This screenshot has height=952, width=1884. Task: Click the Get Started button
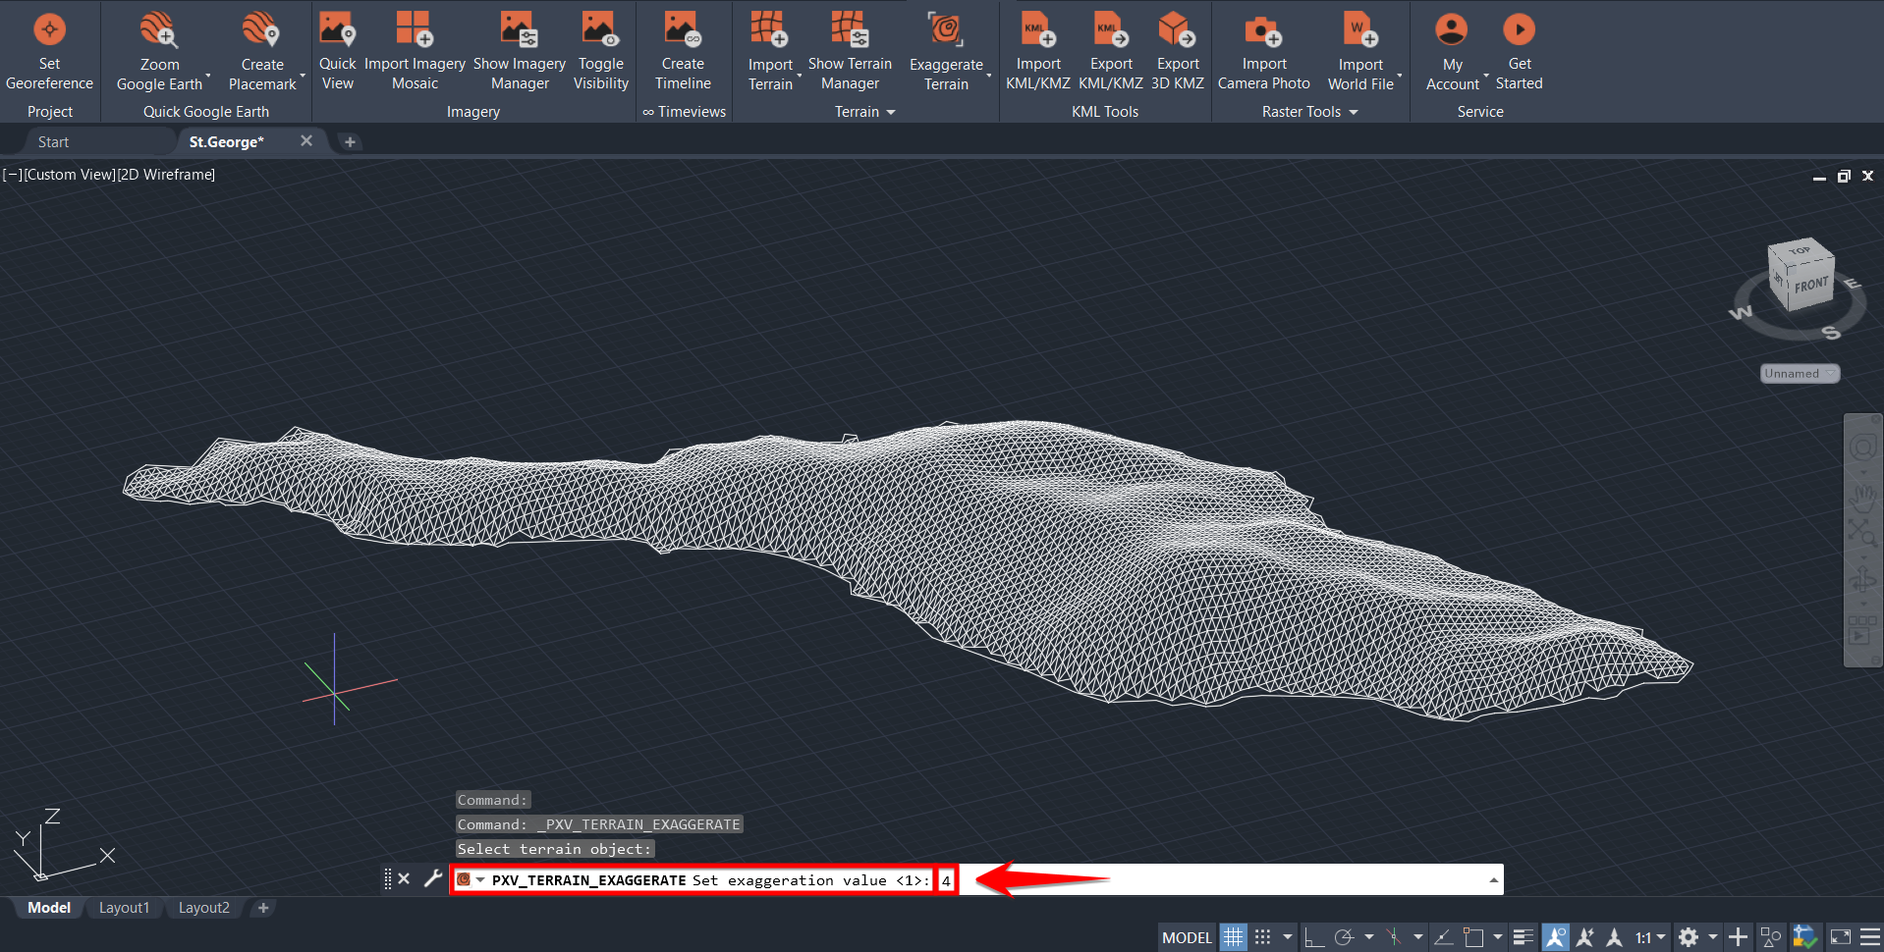click(1519, 51)
